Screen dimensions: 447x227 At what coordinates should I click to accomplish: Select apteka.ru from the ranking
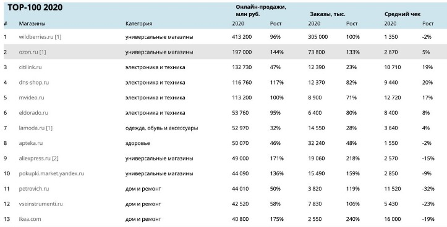[31, 143]
